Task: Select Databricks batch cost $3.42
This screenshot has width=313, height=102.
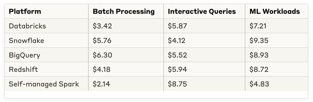Action: pyautogui.click(x=102, y=26)
